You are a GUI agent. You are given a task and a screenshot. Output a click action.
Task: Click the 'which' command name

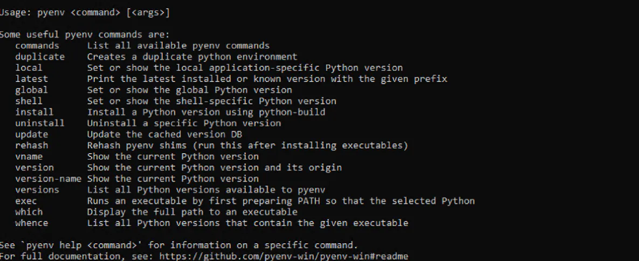tap(29, 212)
